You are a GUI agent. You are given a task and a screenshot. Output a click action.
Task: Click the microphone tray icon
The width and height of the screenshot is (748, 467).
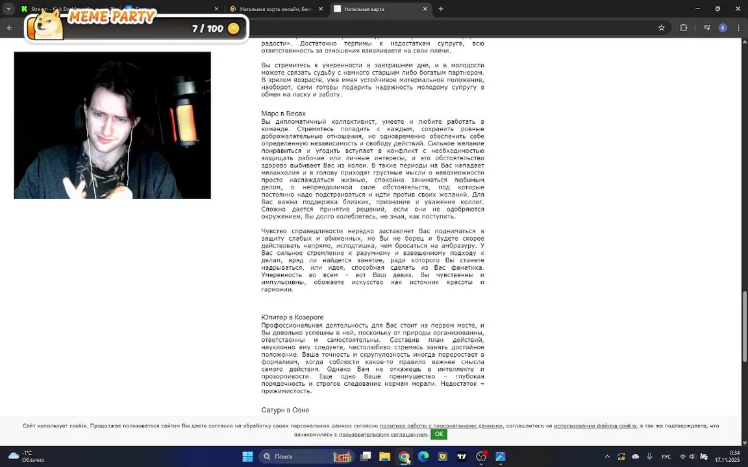tap(650, 457)
